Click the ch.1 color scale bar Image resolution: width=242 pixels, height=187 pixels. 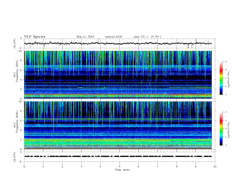click(221, 78)
